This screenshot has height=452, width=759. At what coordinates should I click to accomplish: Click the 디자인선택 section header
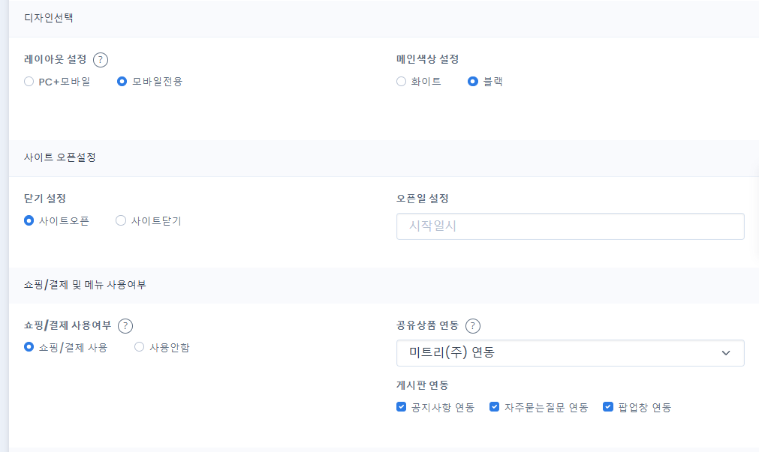[49, 17]
